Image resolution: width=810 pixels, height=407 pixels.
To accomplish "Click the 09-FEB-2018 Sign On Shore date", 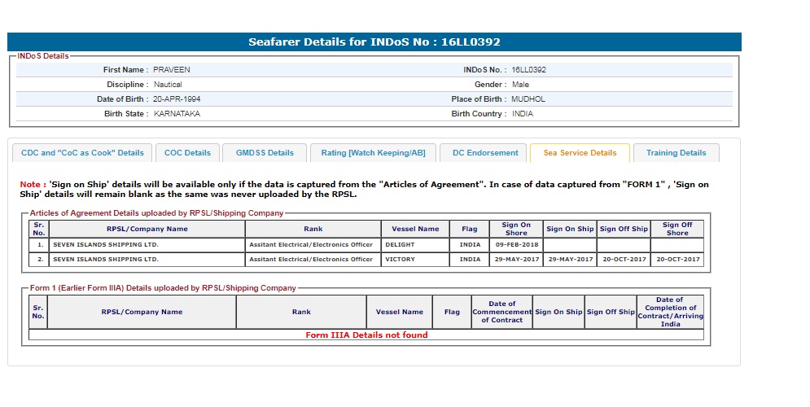I will click(x=515, y=244).
